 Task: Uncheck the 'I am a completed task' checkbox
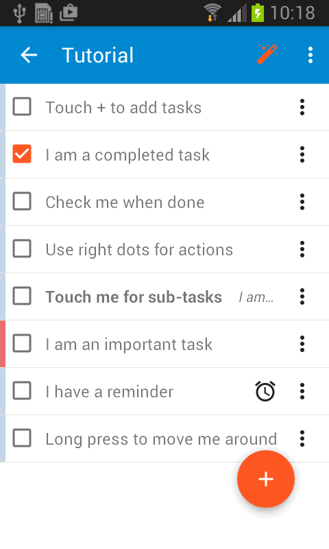(x=22, y=154)
